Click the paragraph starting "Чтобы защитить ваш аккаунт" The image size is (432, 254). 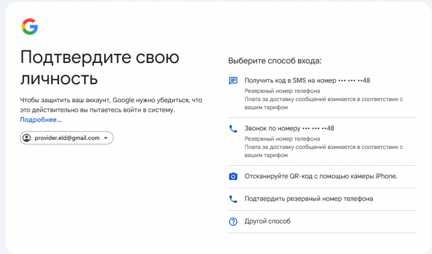[x=111, y=105]
